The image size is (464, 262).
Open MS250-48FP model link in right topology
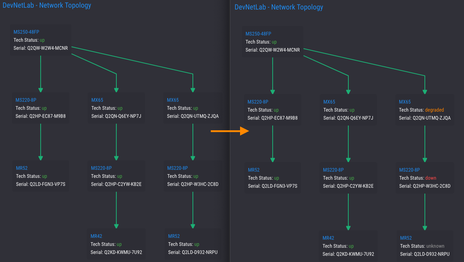258,34
